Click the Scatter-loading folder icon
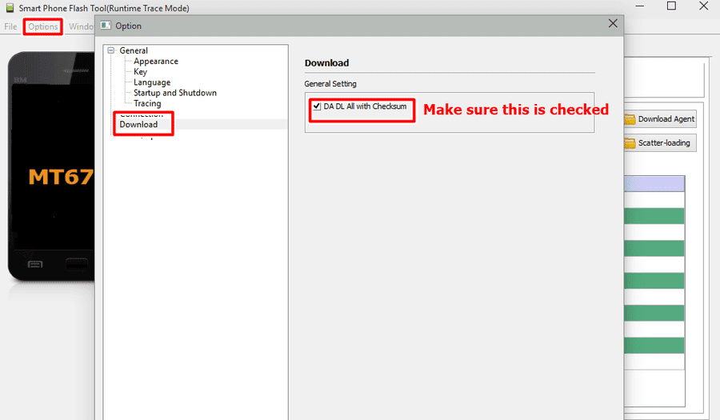This screenshot has height=420, width=720. [630, 143]
